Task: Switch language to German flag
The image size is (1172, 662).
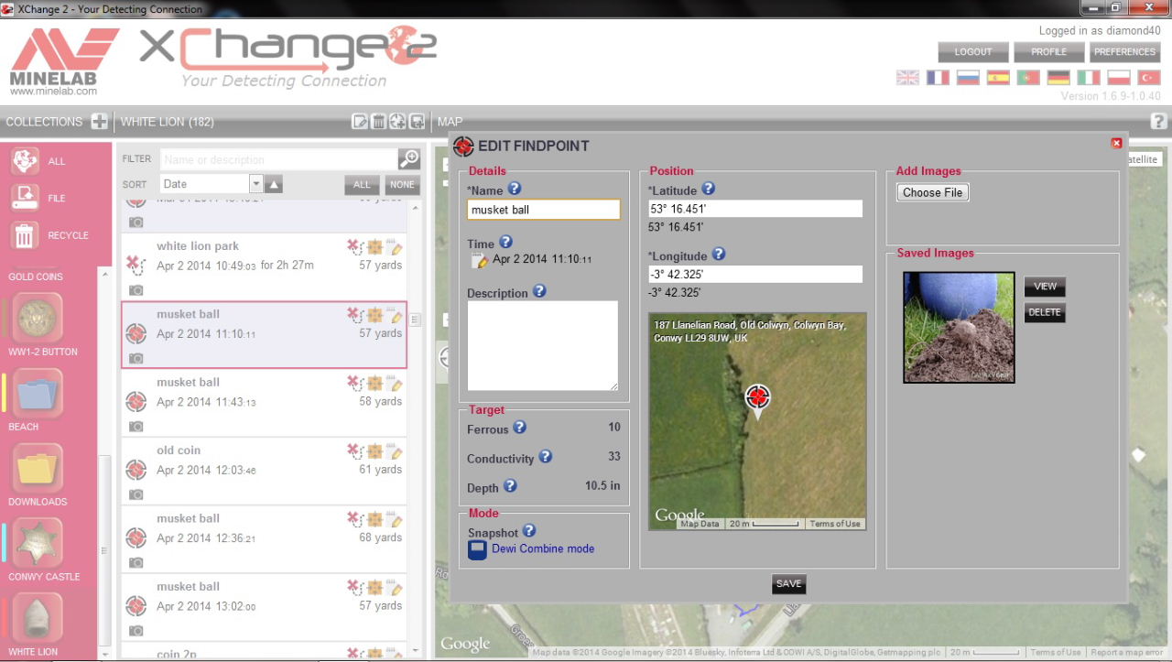Action: [1058, 78]
